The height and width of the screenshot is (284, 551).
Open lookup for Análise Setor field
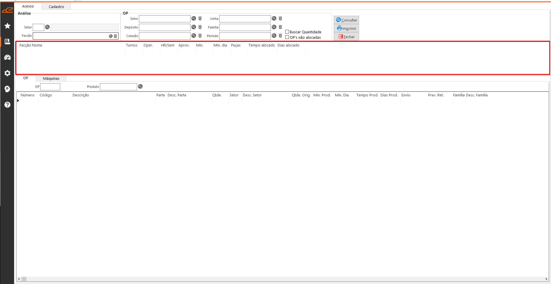pos(47,27)
